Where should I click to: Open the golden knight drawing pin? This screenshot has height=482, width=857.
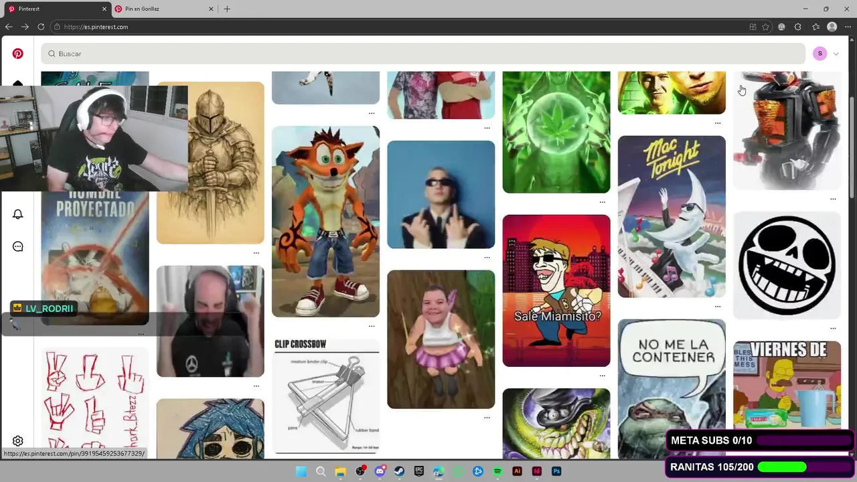[x=210, y=163]
